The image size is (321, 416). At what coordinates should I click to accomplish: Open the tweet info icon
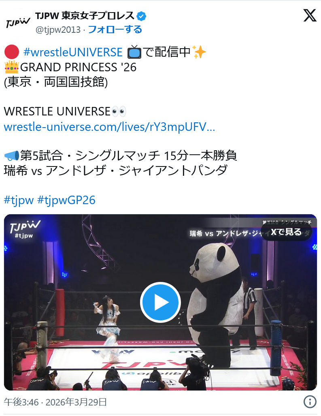[310, 402]
